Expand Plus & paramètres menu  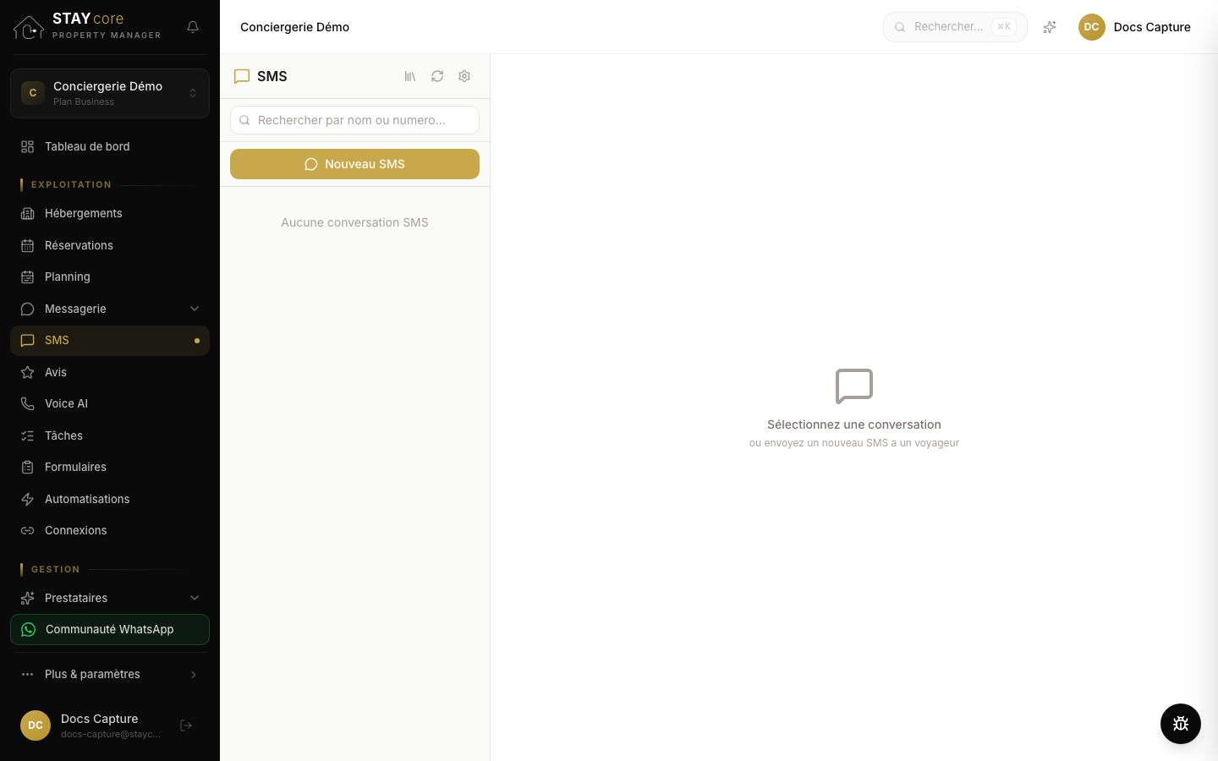tap(110, 674)
